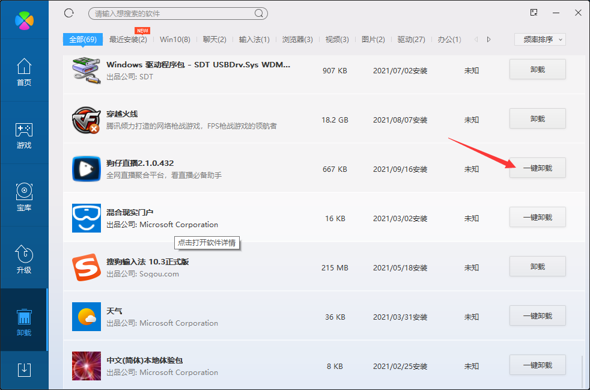Close the software manager window

(579, 13)
